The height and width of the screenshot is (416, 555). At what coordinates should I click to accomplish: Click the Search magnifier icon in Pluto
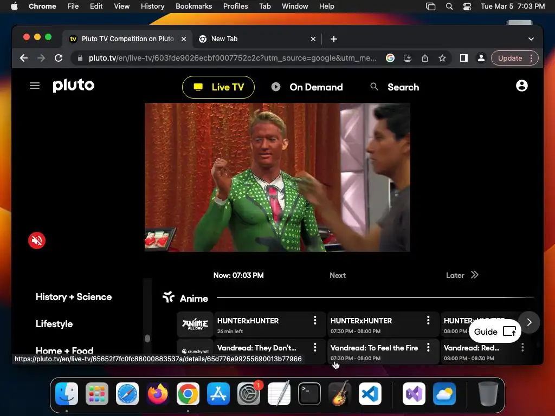pos(374,87)
